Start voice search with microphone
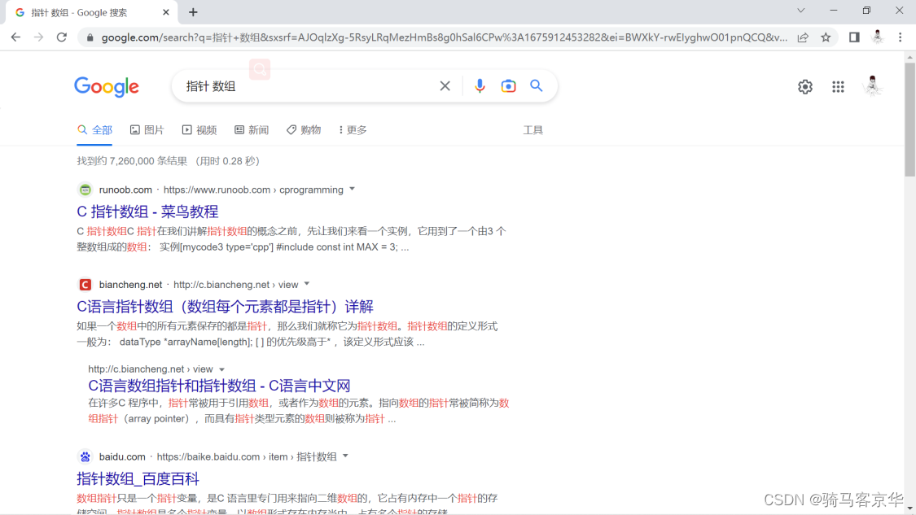This screenshot has width=916, height=515. (480, 86)
